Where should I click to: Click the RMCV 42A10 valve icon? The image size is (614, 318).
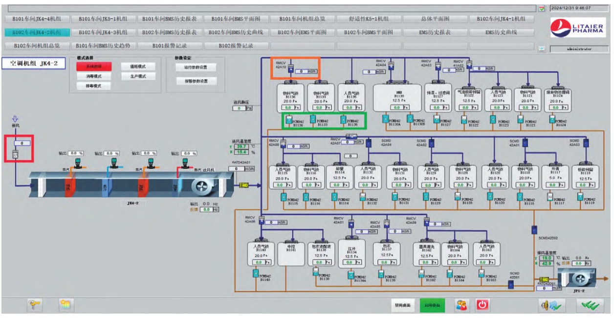pos(290,69)
